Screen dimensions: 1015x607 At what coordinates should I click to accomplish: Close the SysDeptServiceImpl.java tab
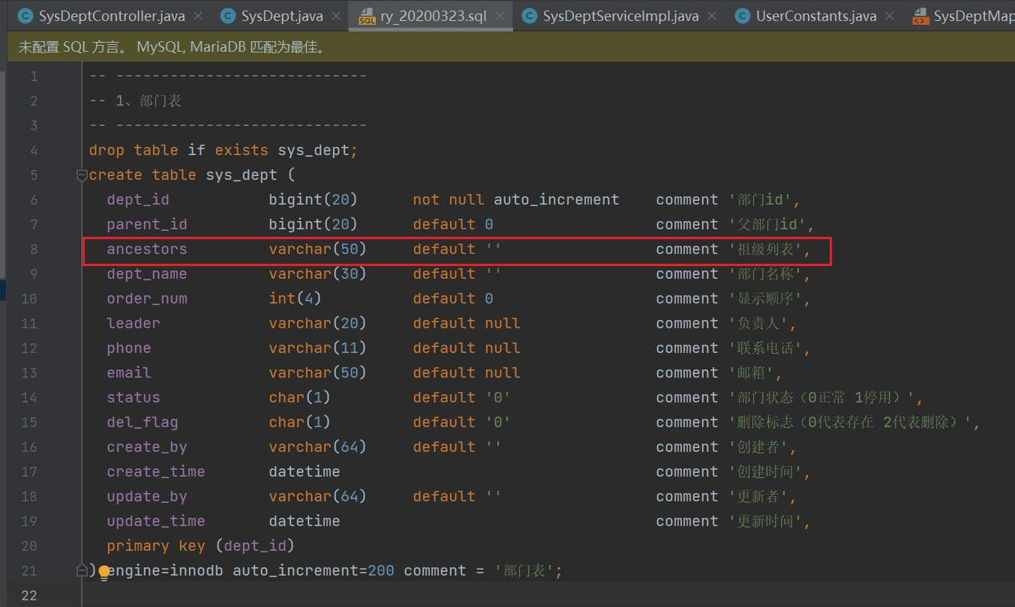[x=712, y=16]
